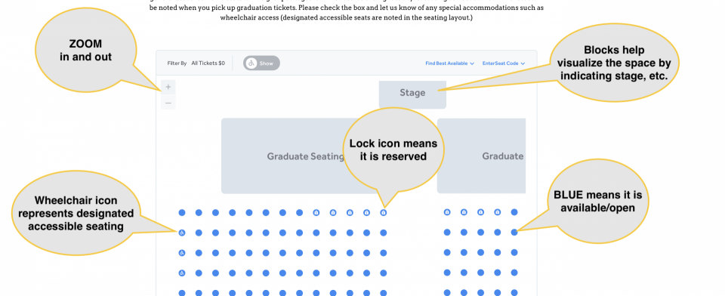Image resolution: width=725 pixels, height=296 pixels.
Task: Select the wheelchair seat in the third row
Action: coord(182,253)
